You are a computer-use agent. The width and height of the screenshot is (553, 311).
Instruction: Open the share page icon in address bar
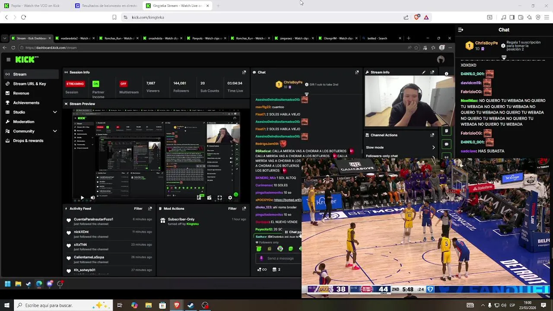coord(406,17)
